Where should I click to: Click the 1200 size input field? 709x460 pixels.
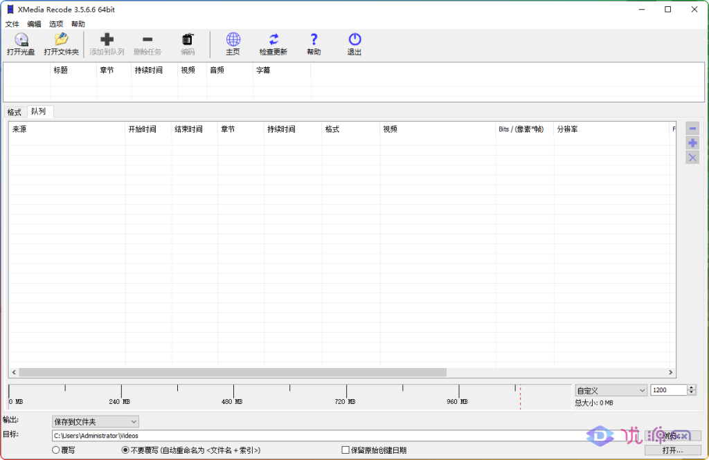(x=669, y=390)
